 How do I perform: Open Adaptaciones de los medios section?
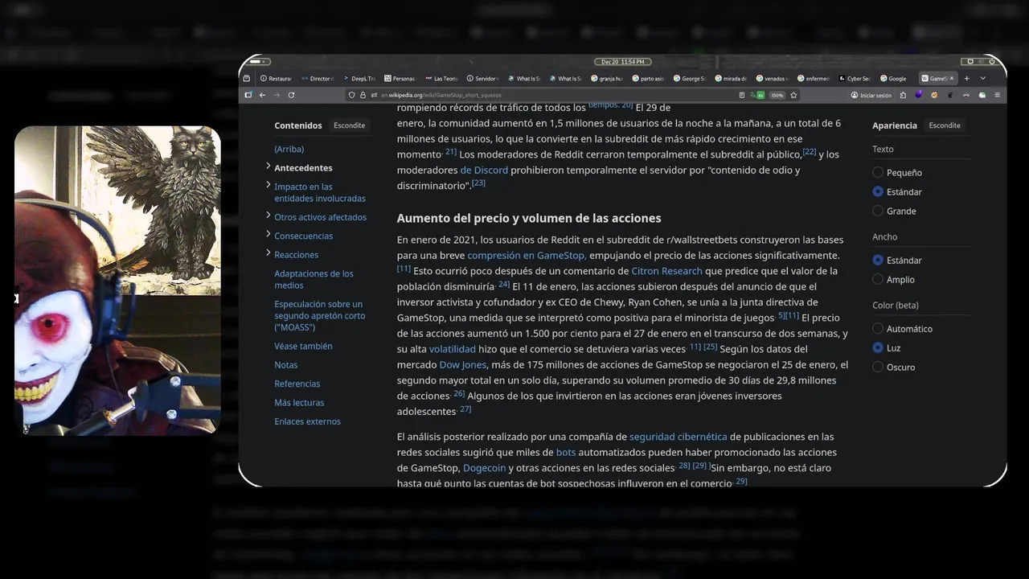[x=314, y=279]
